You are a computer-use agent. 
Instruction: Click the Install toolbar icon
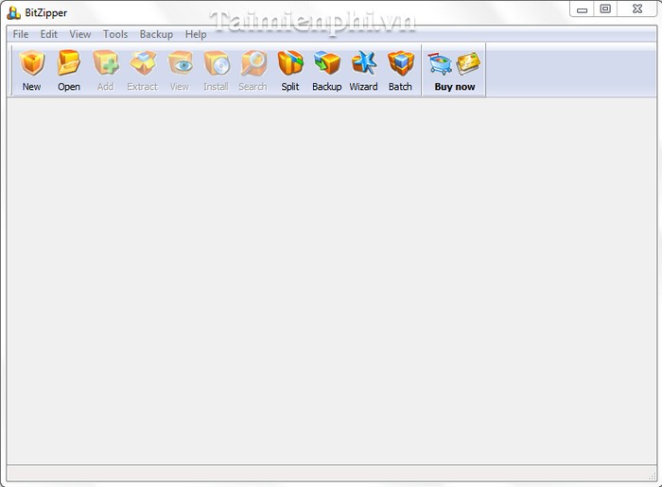pyautogui.click(x=217, y=64)
